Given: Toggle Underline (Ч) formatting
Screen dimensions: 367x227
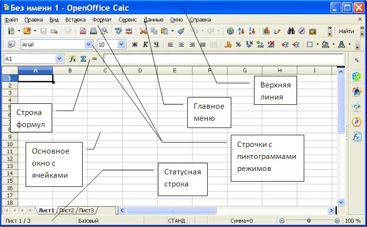Looking at the screenshot, I should [x=156, y=44].
